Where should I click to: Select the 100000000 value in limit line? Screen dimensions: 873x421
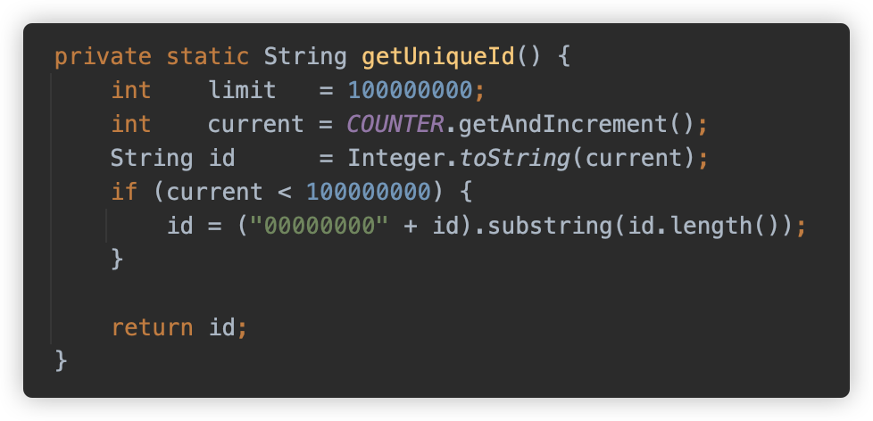click(411, 90)
